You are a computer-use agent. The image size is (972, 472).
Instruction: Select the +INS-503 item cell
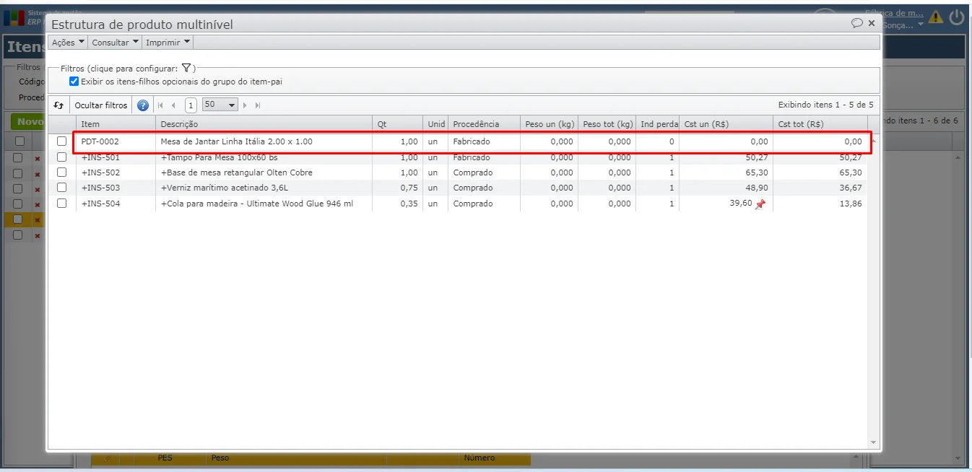pos(116,188)
